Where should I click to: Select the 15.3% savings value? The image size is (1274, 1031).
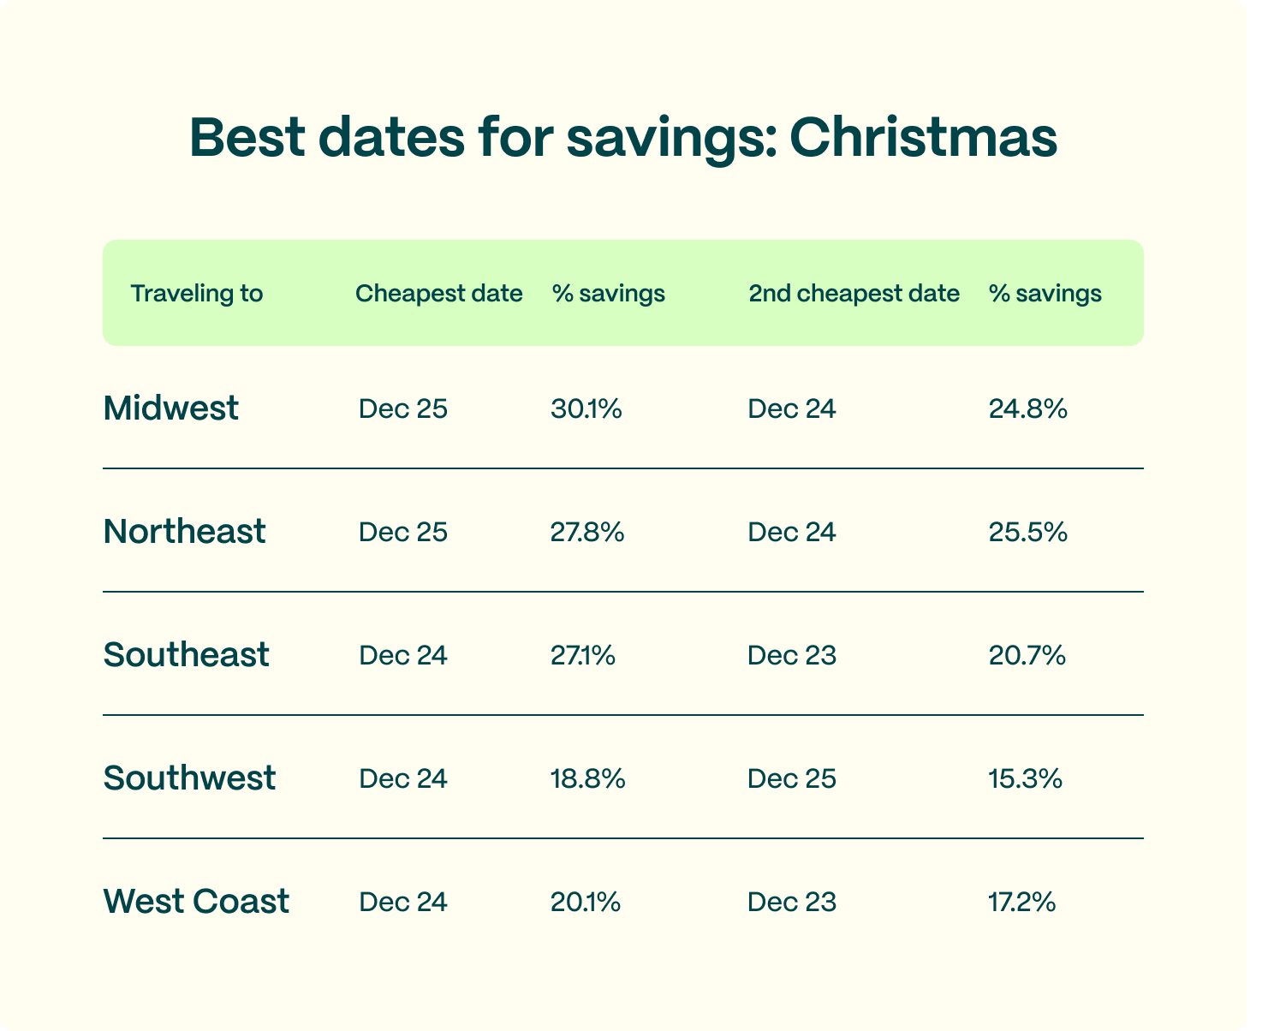(x=1025, y=779)
